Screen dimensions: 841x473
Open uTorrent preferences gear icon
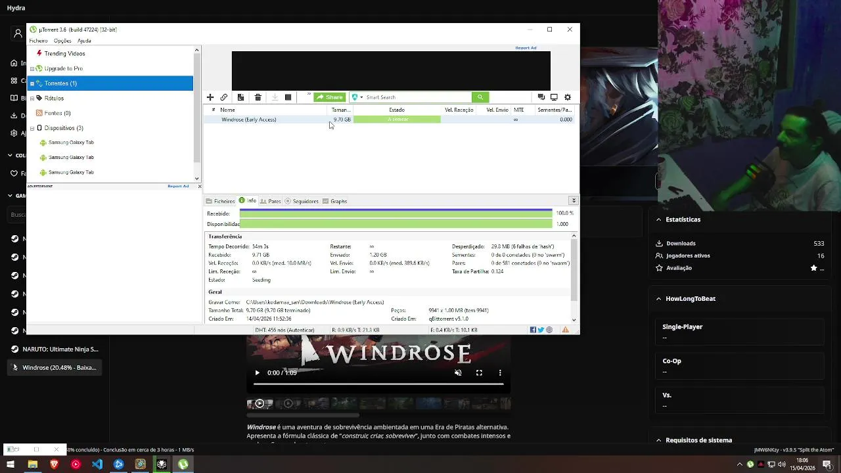pyautogui.click(x=568, y=97)
